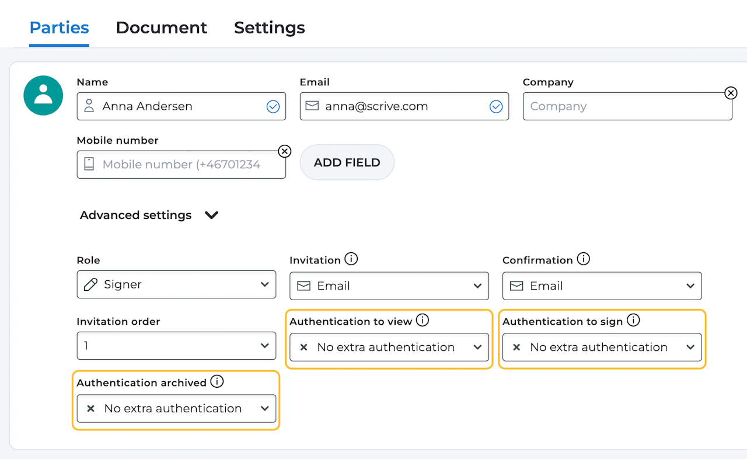Click info icon beside Authentication to sign
Viewport: 747px width, 459px height.
point(633,320)
